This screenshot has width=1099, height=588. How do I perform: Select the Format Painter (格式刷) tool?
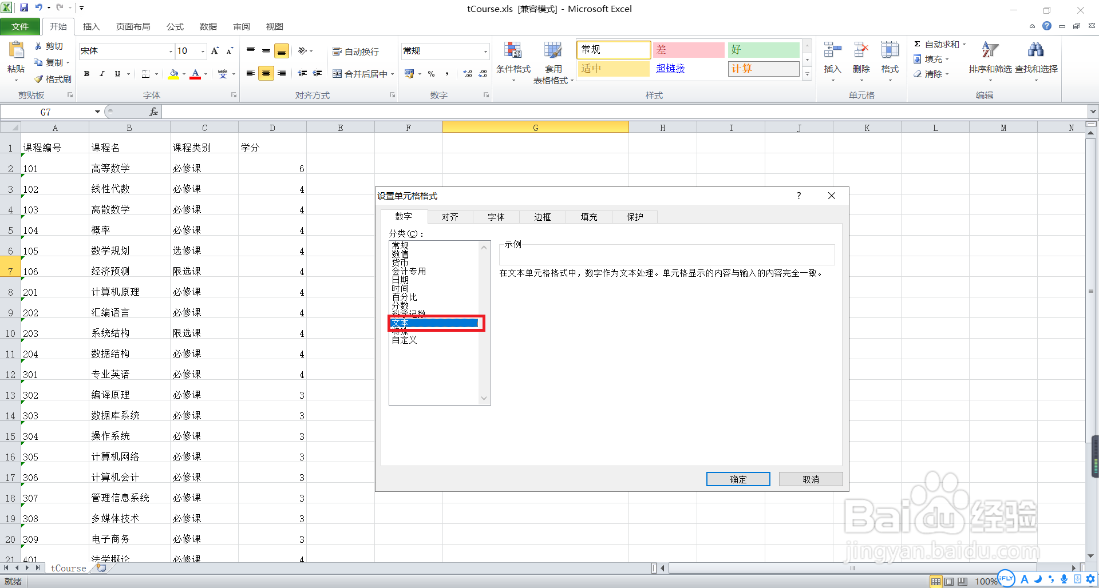(53, 79)
